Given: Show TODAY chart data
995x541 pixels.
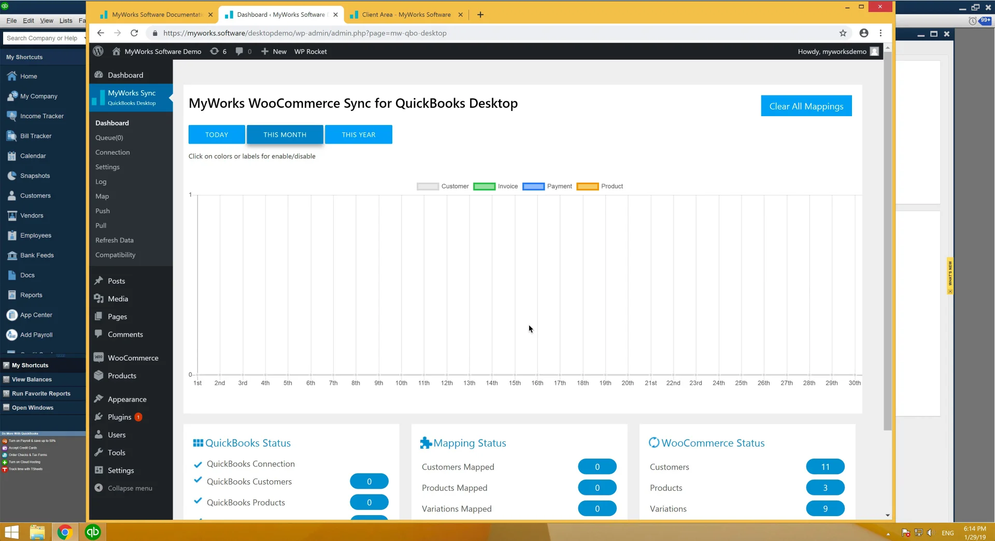Looking at the screenshot, I should (217, 134).
